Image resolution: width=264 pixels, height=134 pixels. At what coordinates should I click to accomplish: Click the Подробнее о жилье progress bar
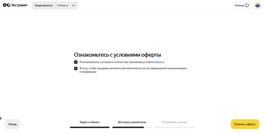coord(174,127)
